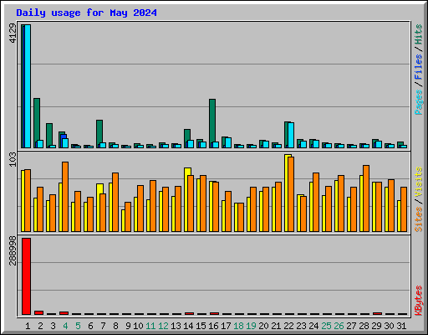Click day 3 on the x-axis

pos(53,326)
